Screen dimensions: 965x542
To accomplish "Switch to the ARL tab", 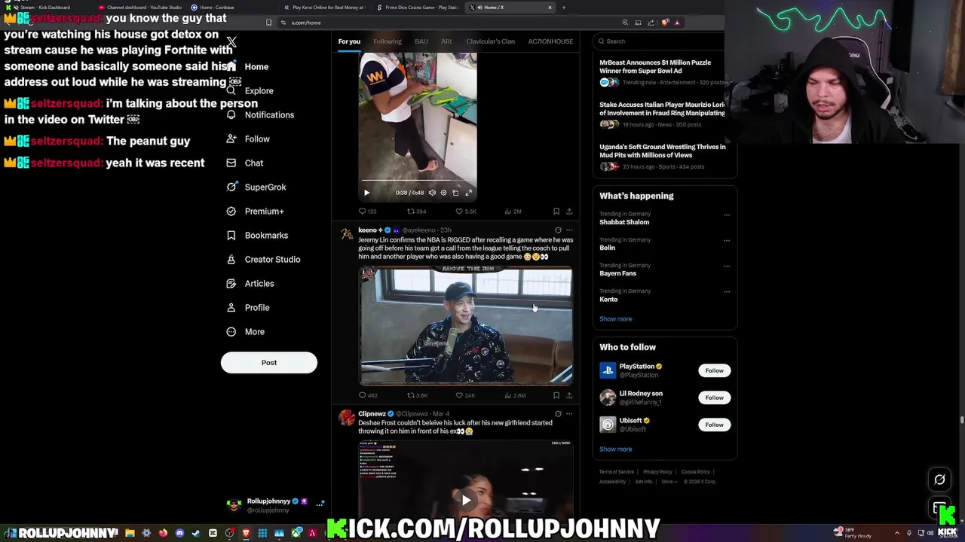I will pos(447,41).
